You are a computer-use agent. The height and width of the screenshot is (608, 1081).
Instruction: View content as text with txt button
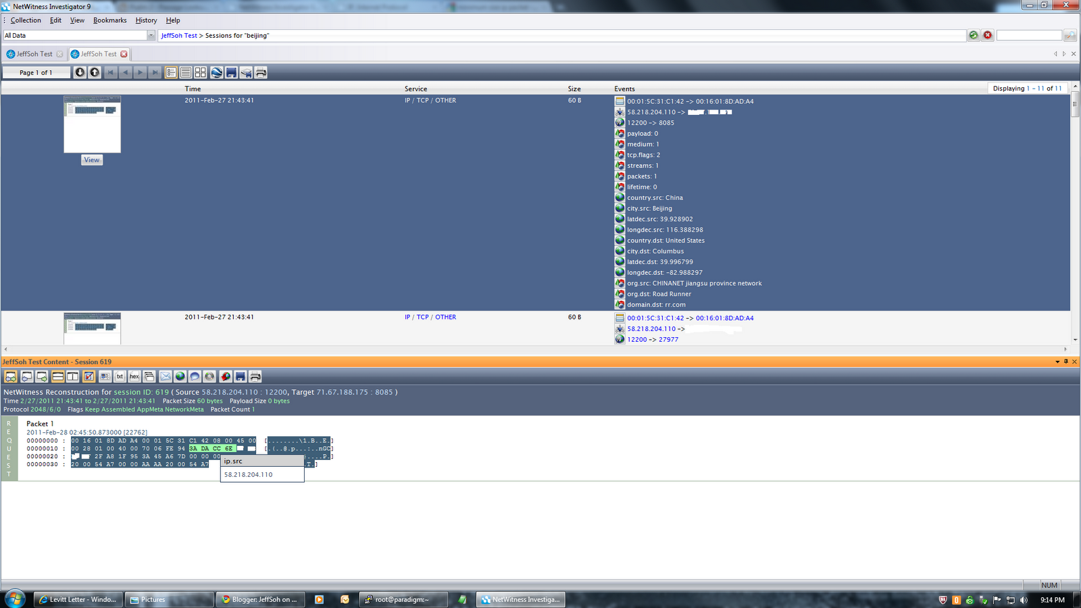120,376
